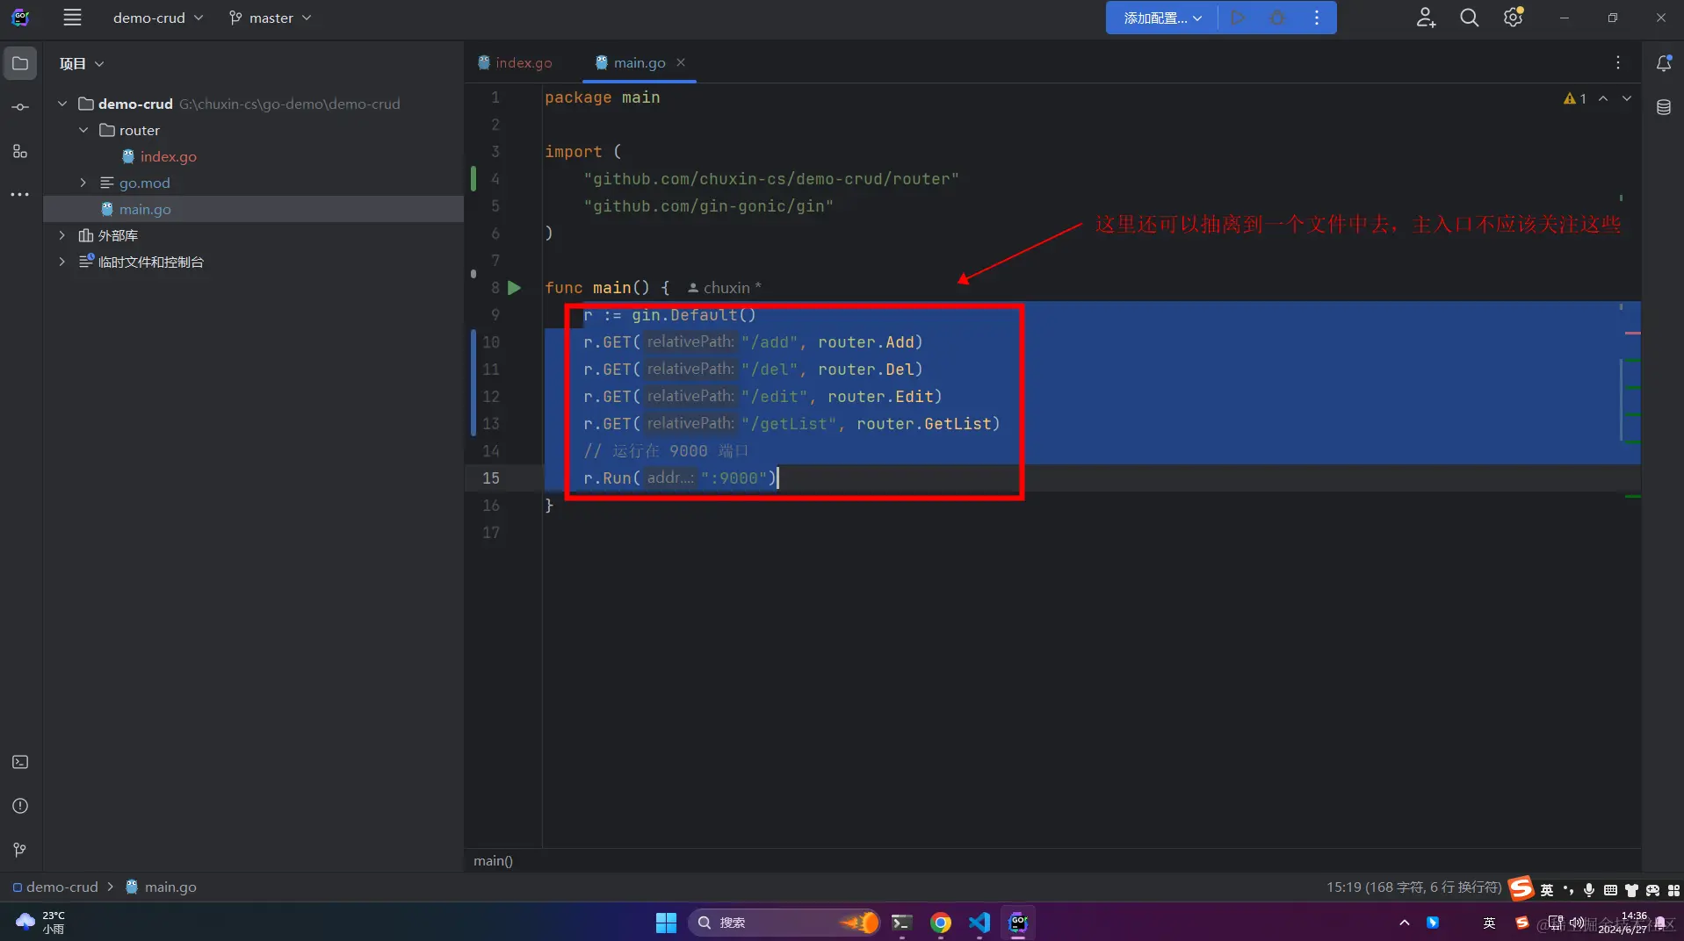Click the Run button in toolbar
Image resolution: width=1684 pixels, height=941 pixels.
click(x=1238, y=18)
